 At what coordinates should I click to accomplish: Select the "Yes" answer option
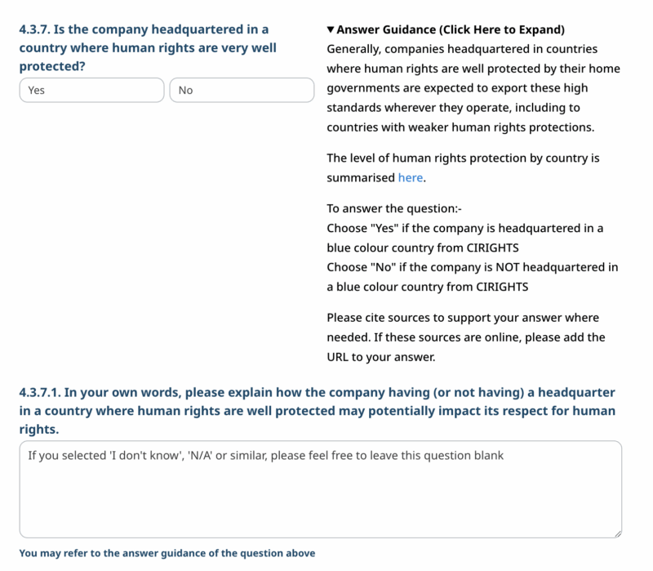[x=91, y=90]
